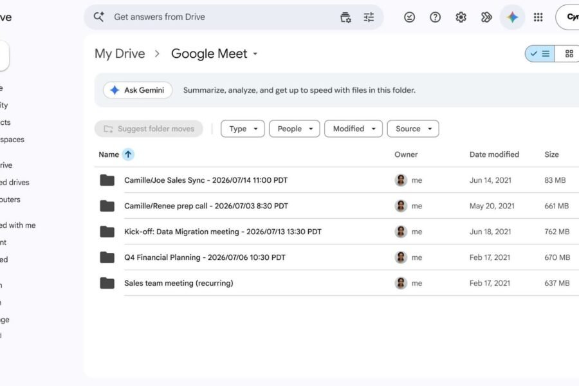Reverse sort direction arrow beside Name
579x386 pixels.
point(128,154)
